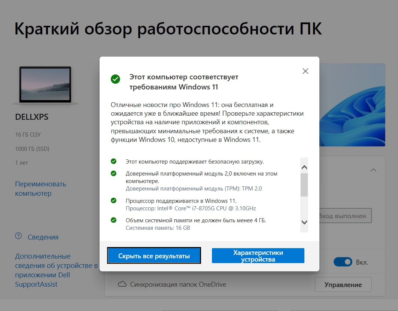The width and height of the screenshot is (398, 311).
Task: Click the Процессор: Intel Core i7-8705G line
Action: pyautogui.click(x=191, y=208)
